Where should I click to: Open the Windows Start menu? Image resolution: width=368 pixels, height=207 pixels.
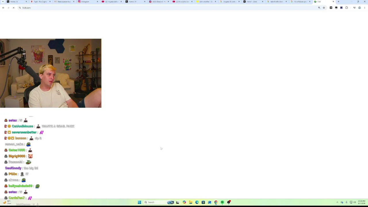(139, 202)
